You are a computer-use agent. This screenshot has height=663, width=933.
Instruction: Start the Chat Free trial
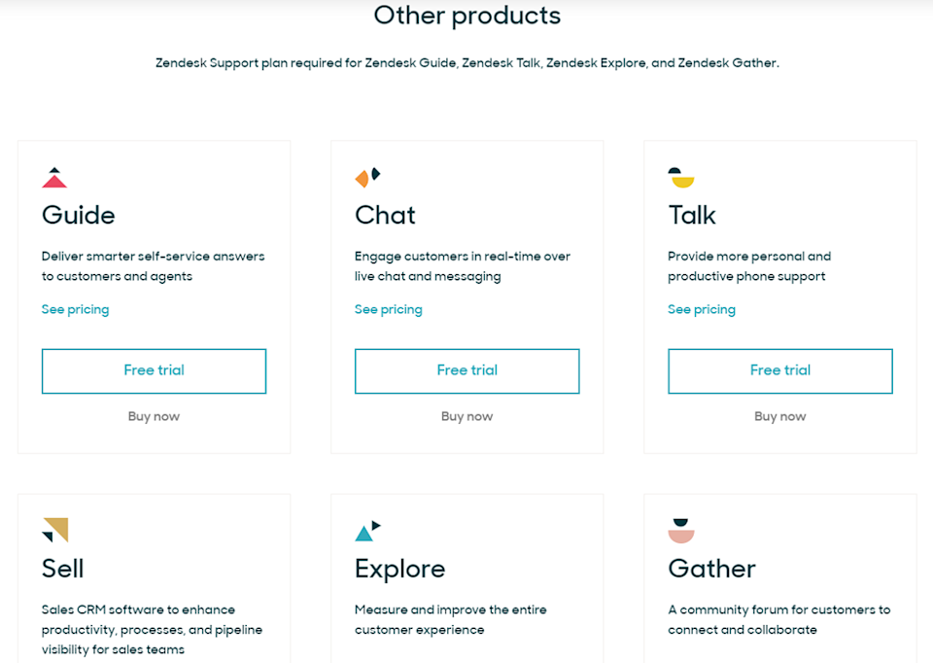(467, 370)
